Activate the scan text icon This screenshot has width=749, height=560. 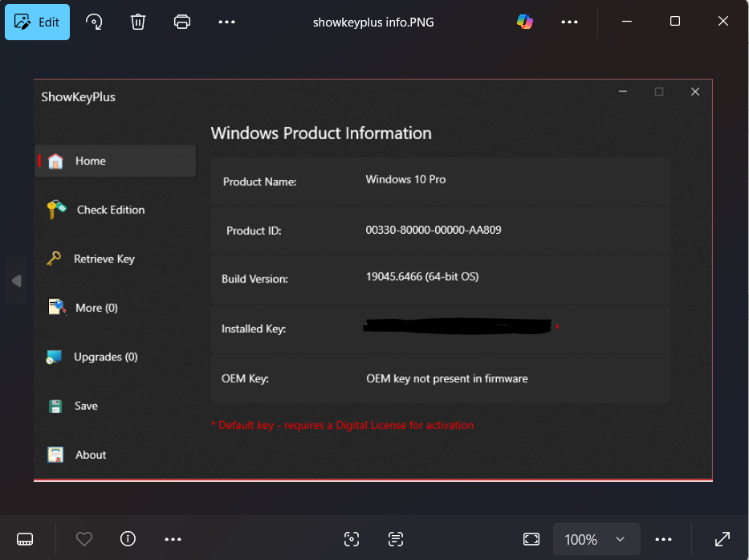coord(396,539)
